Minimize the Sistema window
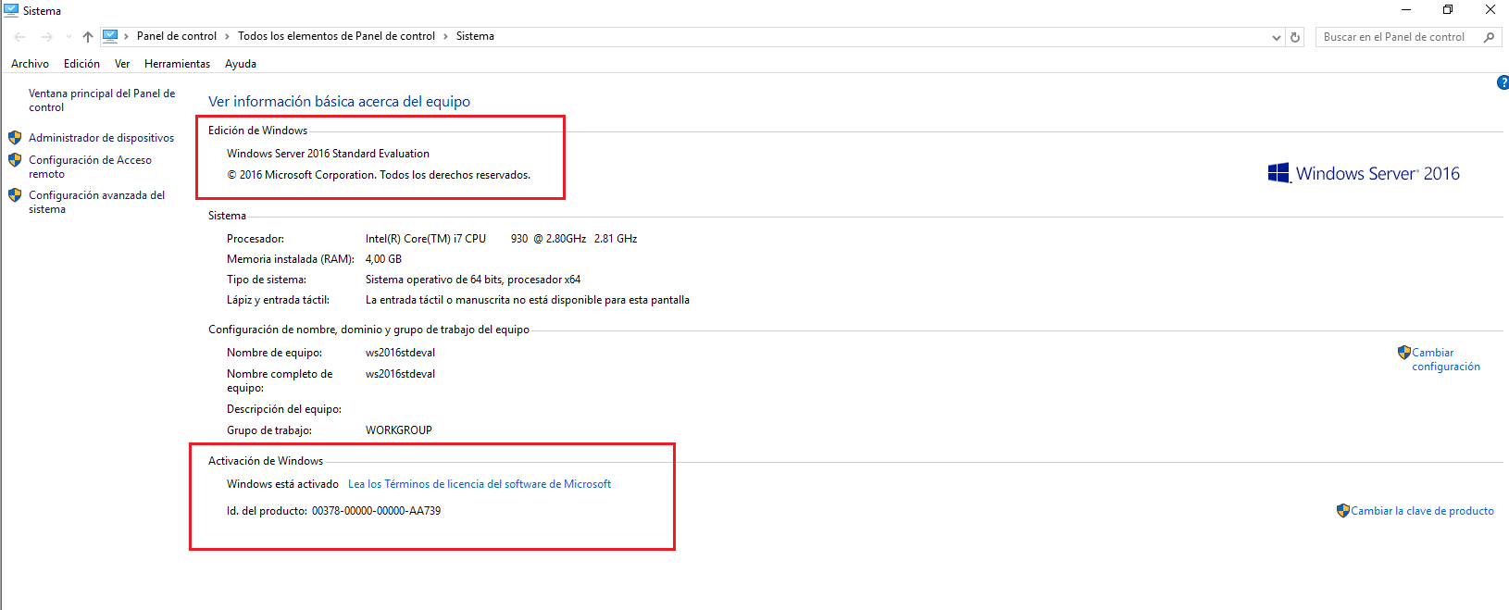This screenshot has height=610, width=1509. tap(1406, 10)
